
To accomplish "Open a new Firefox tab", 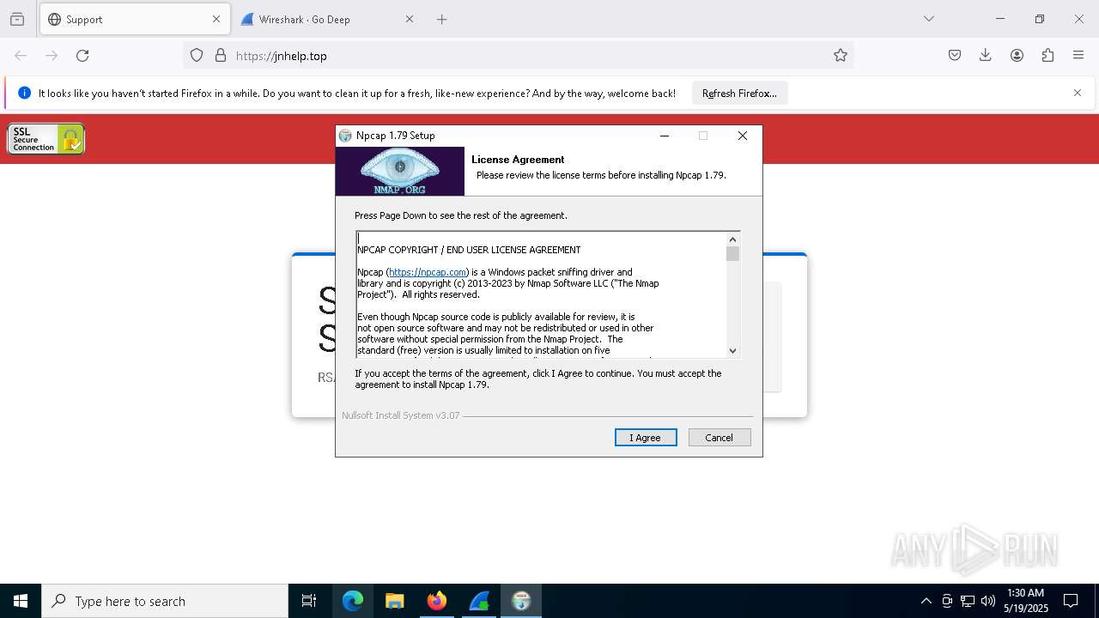I will pyautogui.click(x=442, y=19).
